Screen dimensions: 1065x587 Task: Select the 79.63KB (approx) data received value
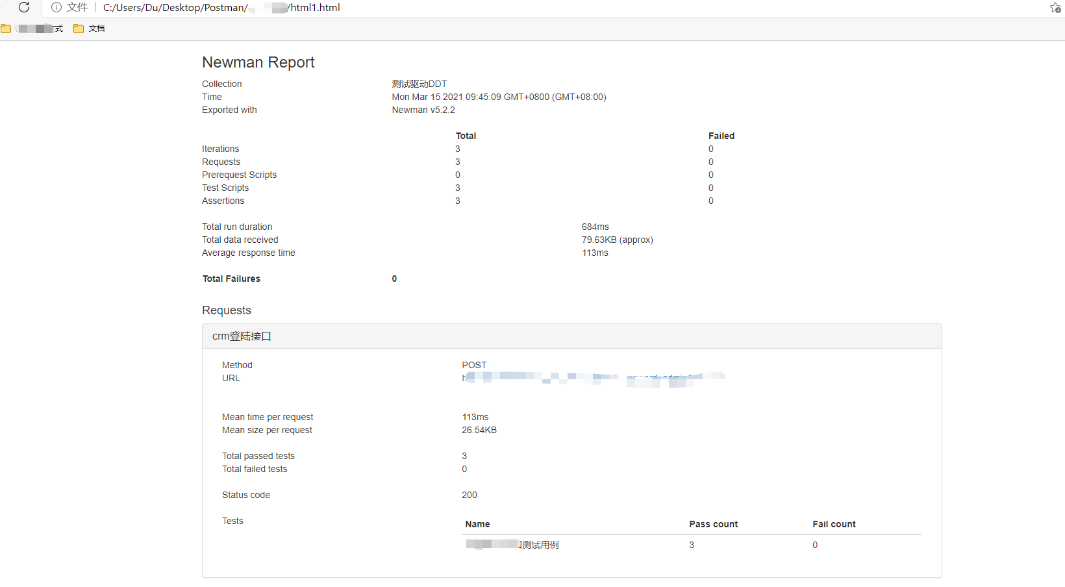(x=617, y=240)
